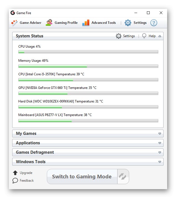
Task: Click the gray gear icon in System Status header
Action: coord(119,36)
